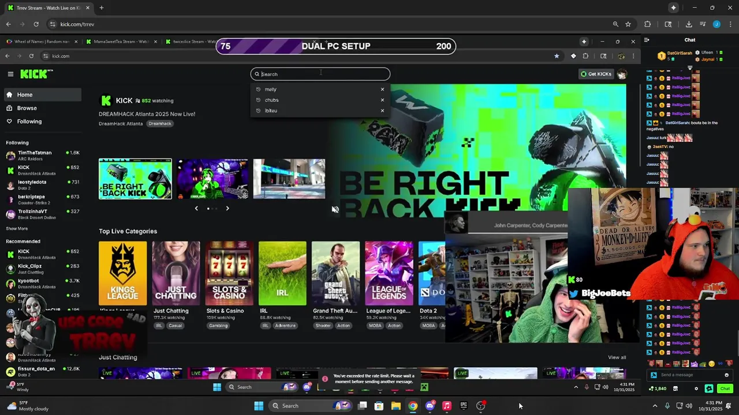
Task: Open the Kings League category card
Action: click(122, 273)
